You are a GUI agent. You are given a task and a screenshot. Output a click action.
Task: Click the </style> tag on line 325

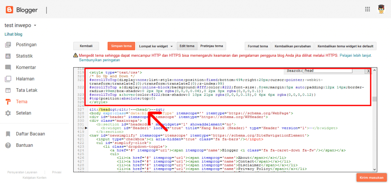tap(99, 102)
